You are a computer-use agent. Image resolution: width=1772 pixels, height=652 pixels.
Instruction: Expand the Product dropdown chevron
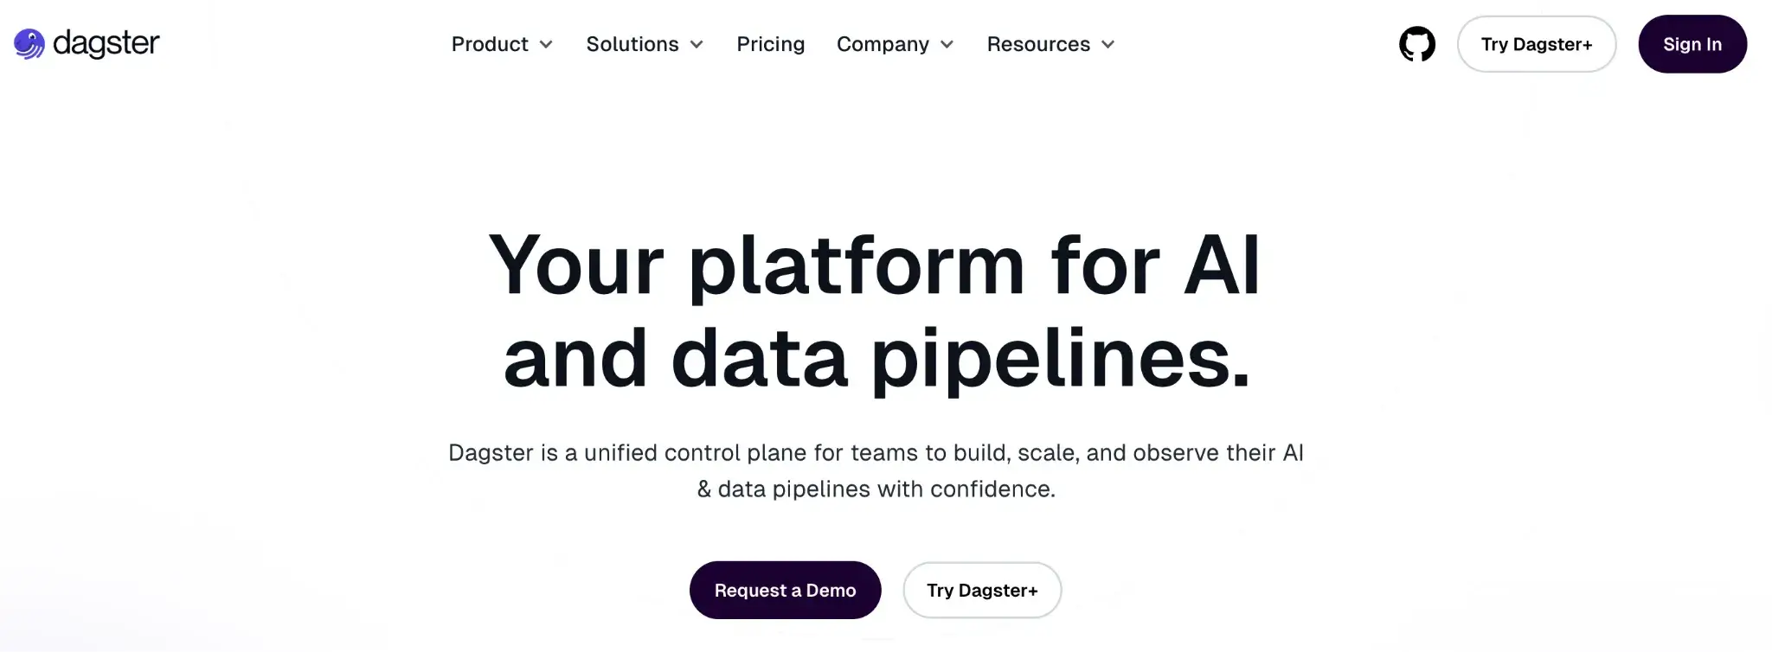(x=546, y=45)
